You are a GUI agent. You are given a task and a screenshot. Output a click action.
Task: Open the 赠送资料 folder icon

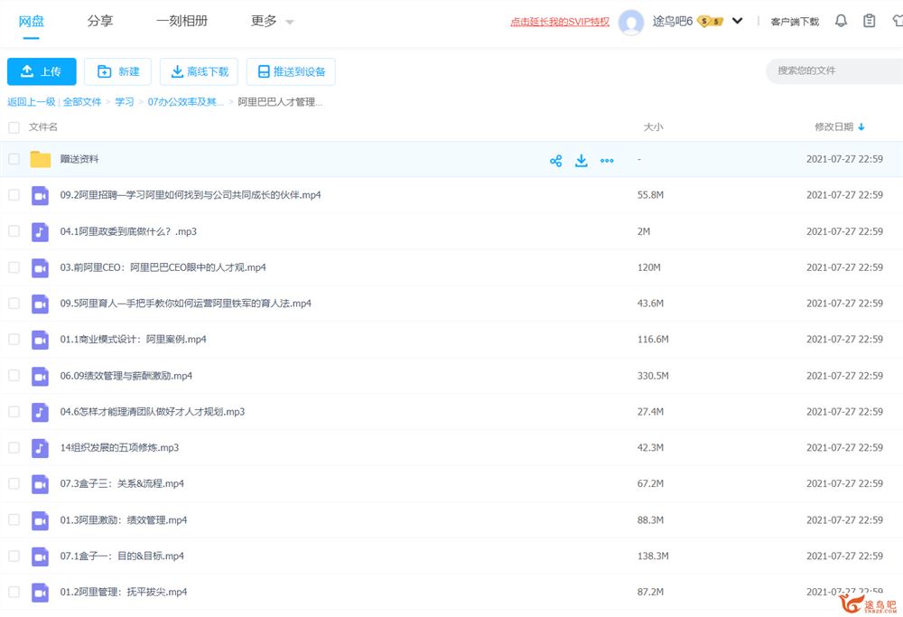[40, 159]
